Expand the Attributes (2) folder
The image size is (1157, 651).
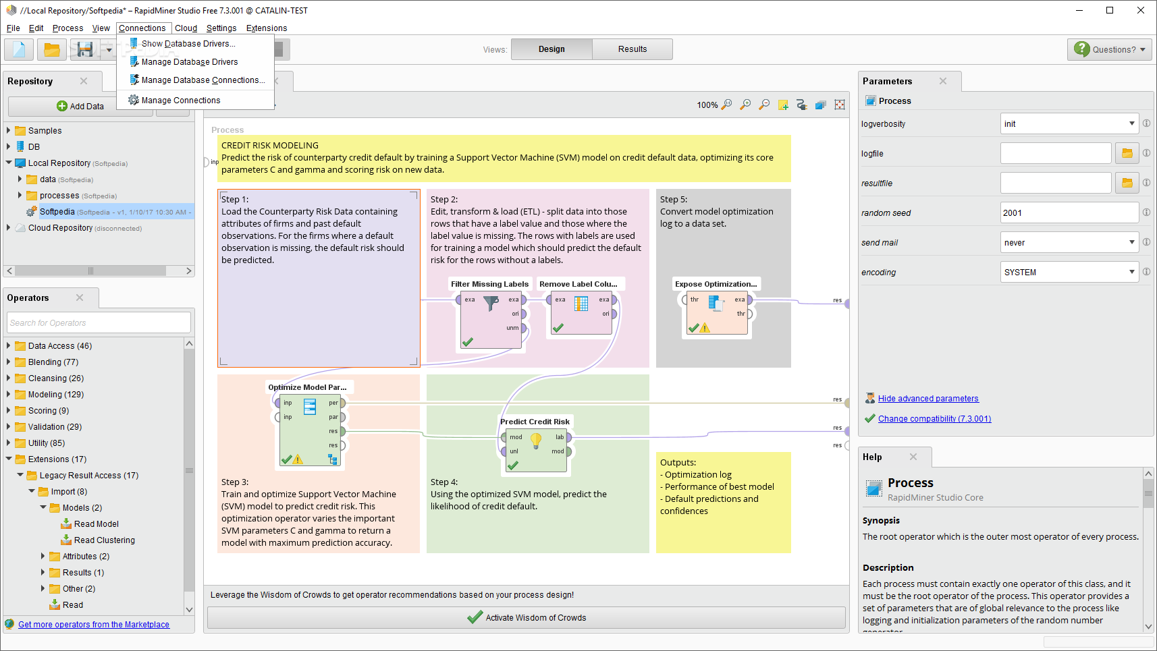(43, 556)
